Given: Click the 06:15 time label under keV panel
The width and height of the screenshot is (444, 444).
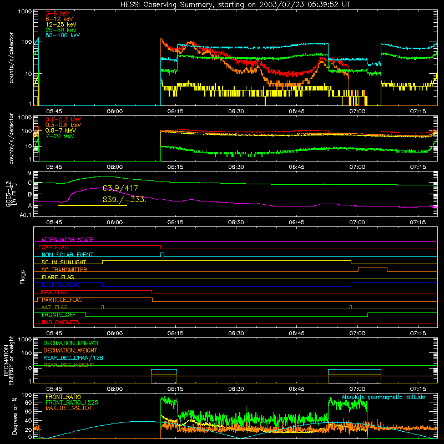Looking at the screenshot, I should coord(175,112).
